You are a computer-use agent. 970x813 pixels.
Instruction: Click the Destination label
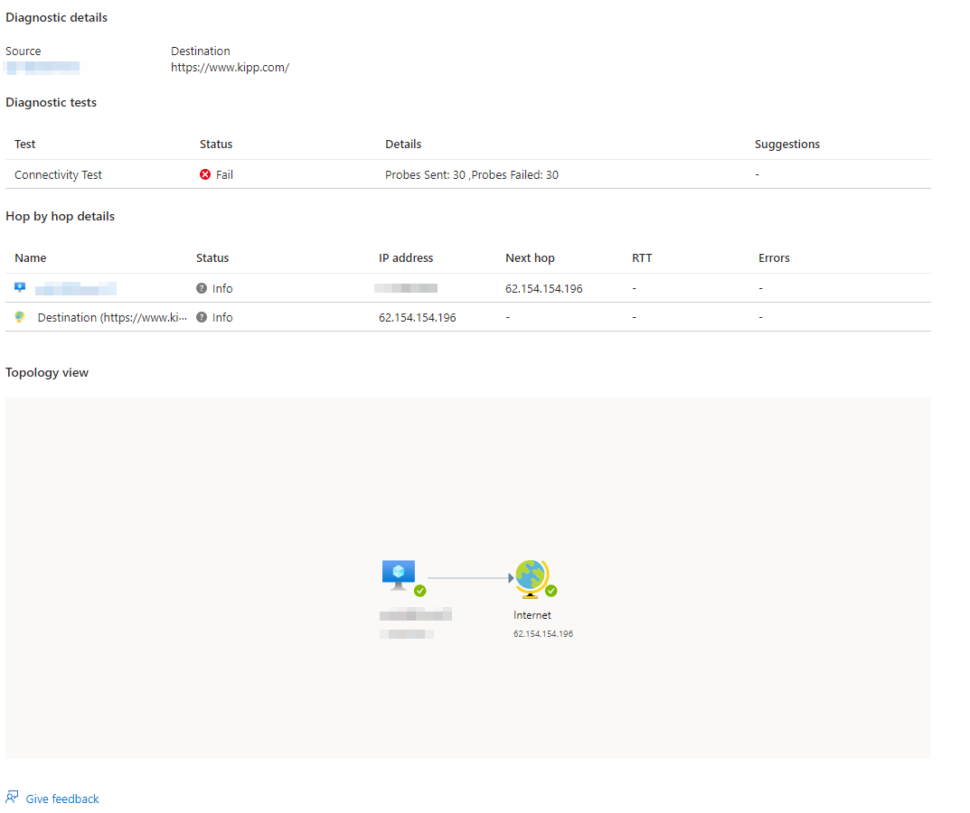[201, 51]
